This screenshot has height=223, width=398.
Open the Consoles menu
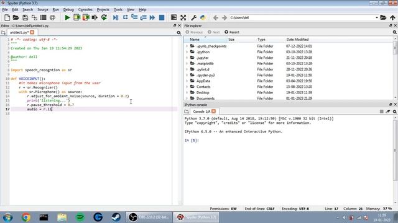click(x=85, y=10)
